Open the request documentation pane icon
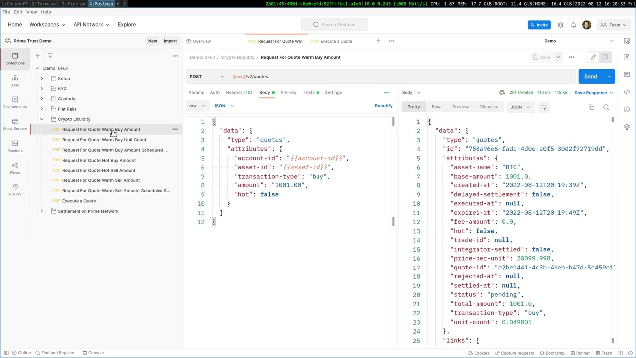 pyautogui.click(x=627, y=57)
